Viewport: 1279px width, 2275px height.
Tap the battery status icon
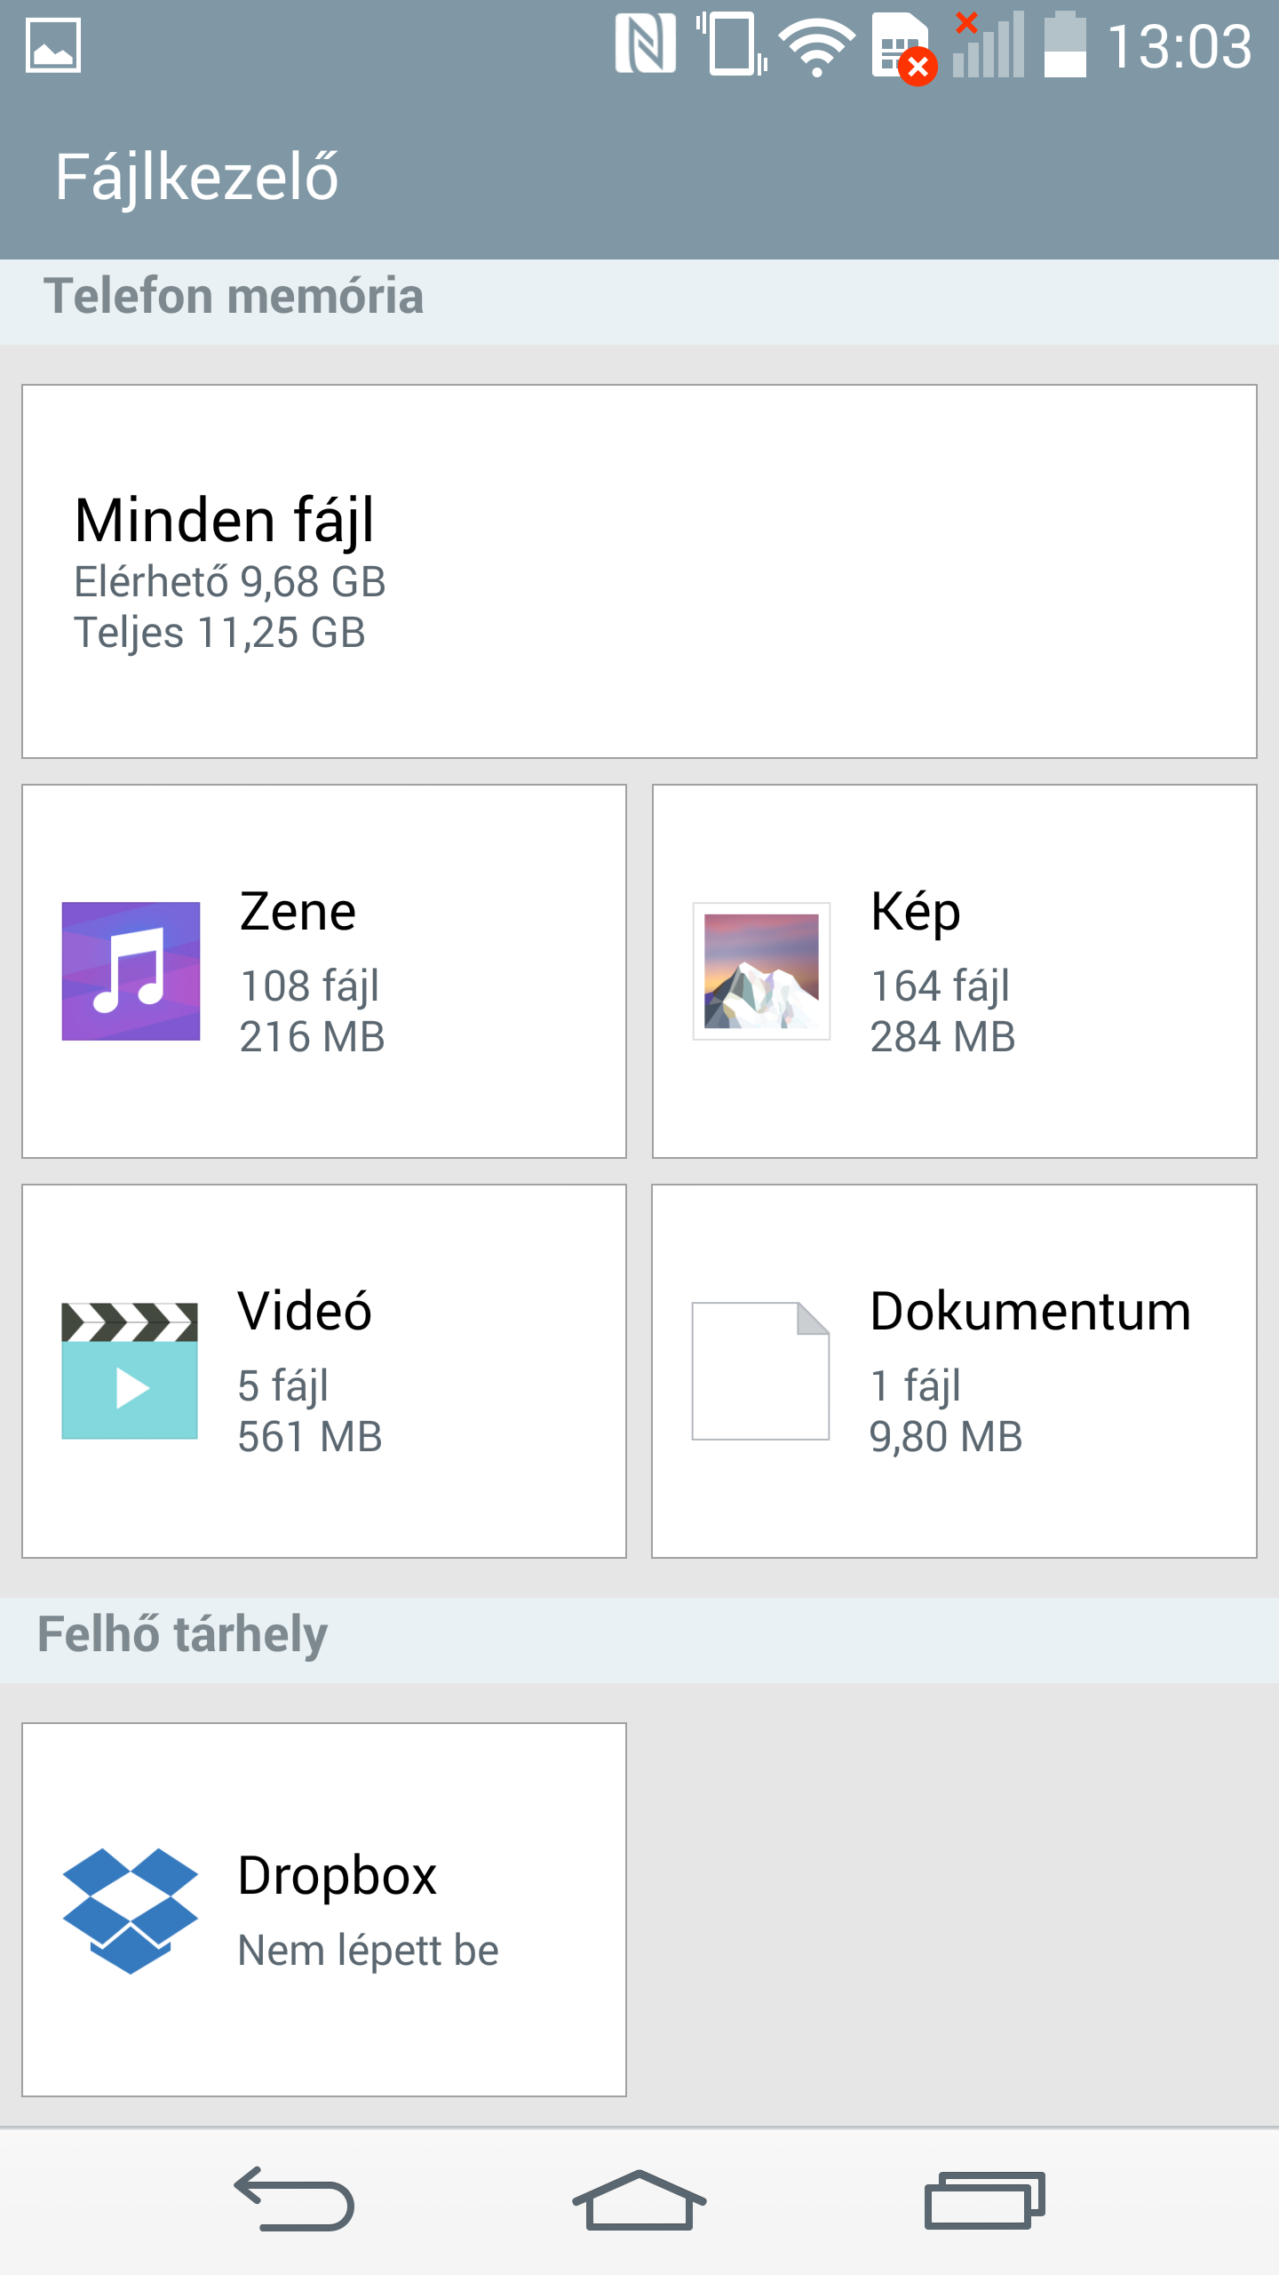coord(1065,45)
